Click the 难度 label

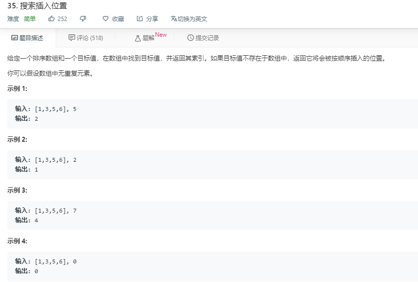(x=13, y=19)
